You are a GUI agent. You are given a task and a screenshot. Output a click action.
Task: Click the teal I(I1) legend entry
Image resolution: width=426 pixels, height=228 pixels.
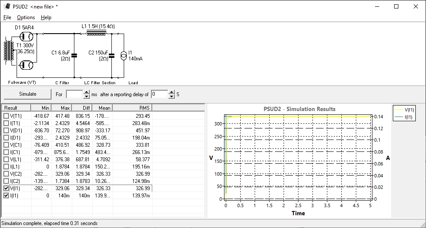(404, 117)
